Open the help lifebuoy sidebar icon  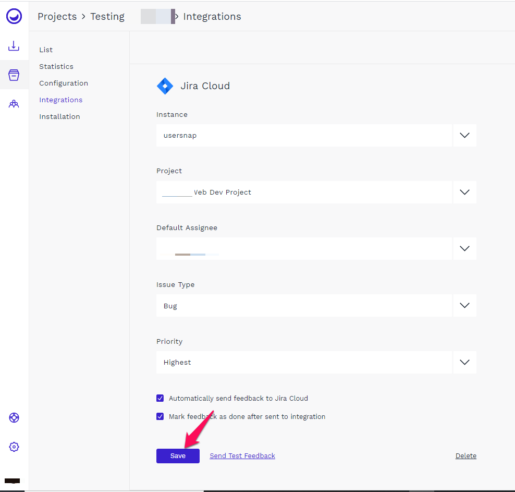(14, 418)
